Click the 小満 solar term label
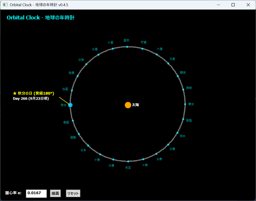The width and height of the screenshot is (256, 201). click(x=159, y=49)
